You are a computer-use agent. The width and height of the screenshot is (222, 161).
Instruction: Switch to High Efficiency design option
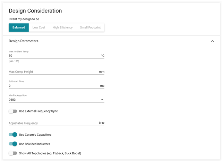click(x=62, y=27)
